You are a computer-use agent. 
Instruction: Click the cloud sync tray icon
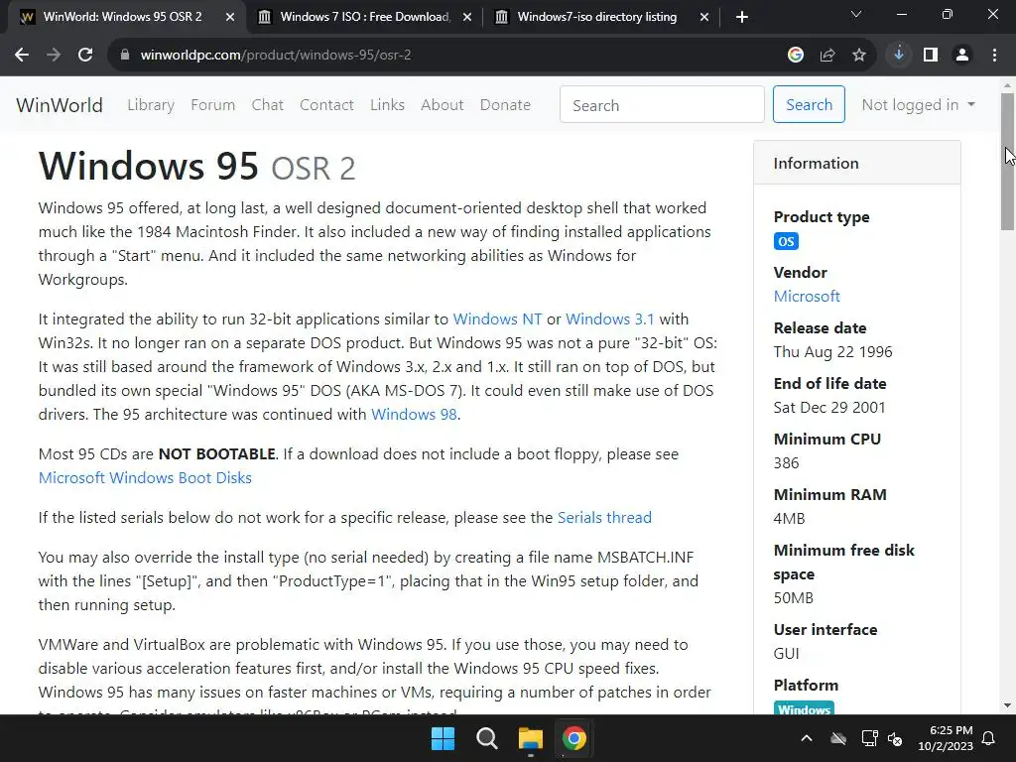click(x=838, y=738)
